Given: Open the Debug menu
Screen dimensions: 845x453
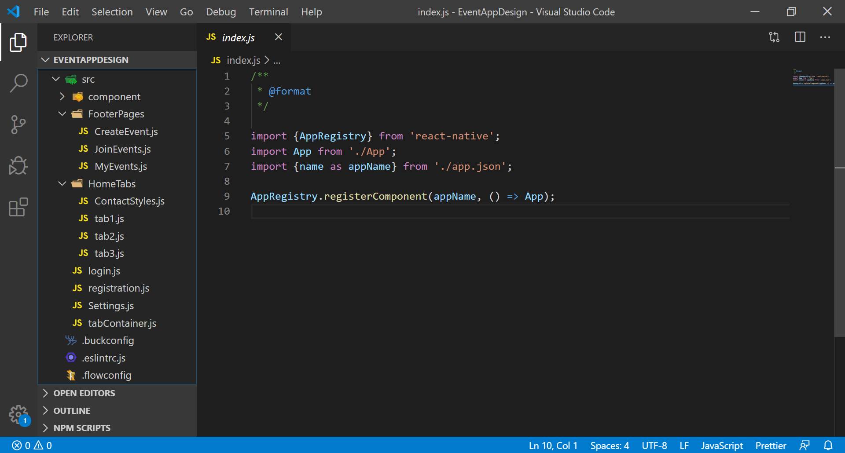Looking at the screenshot, I should [x=221, y=12].
